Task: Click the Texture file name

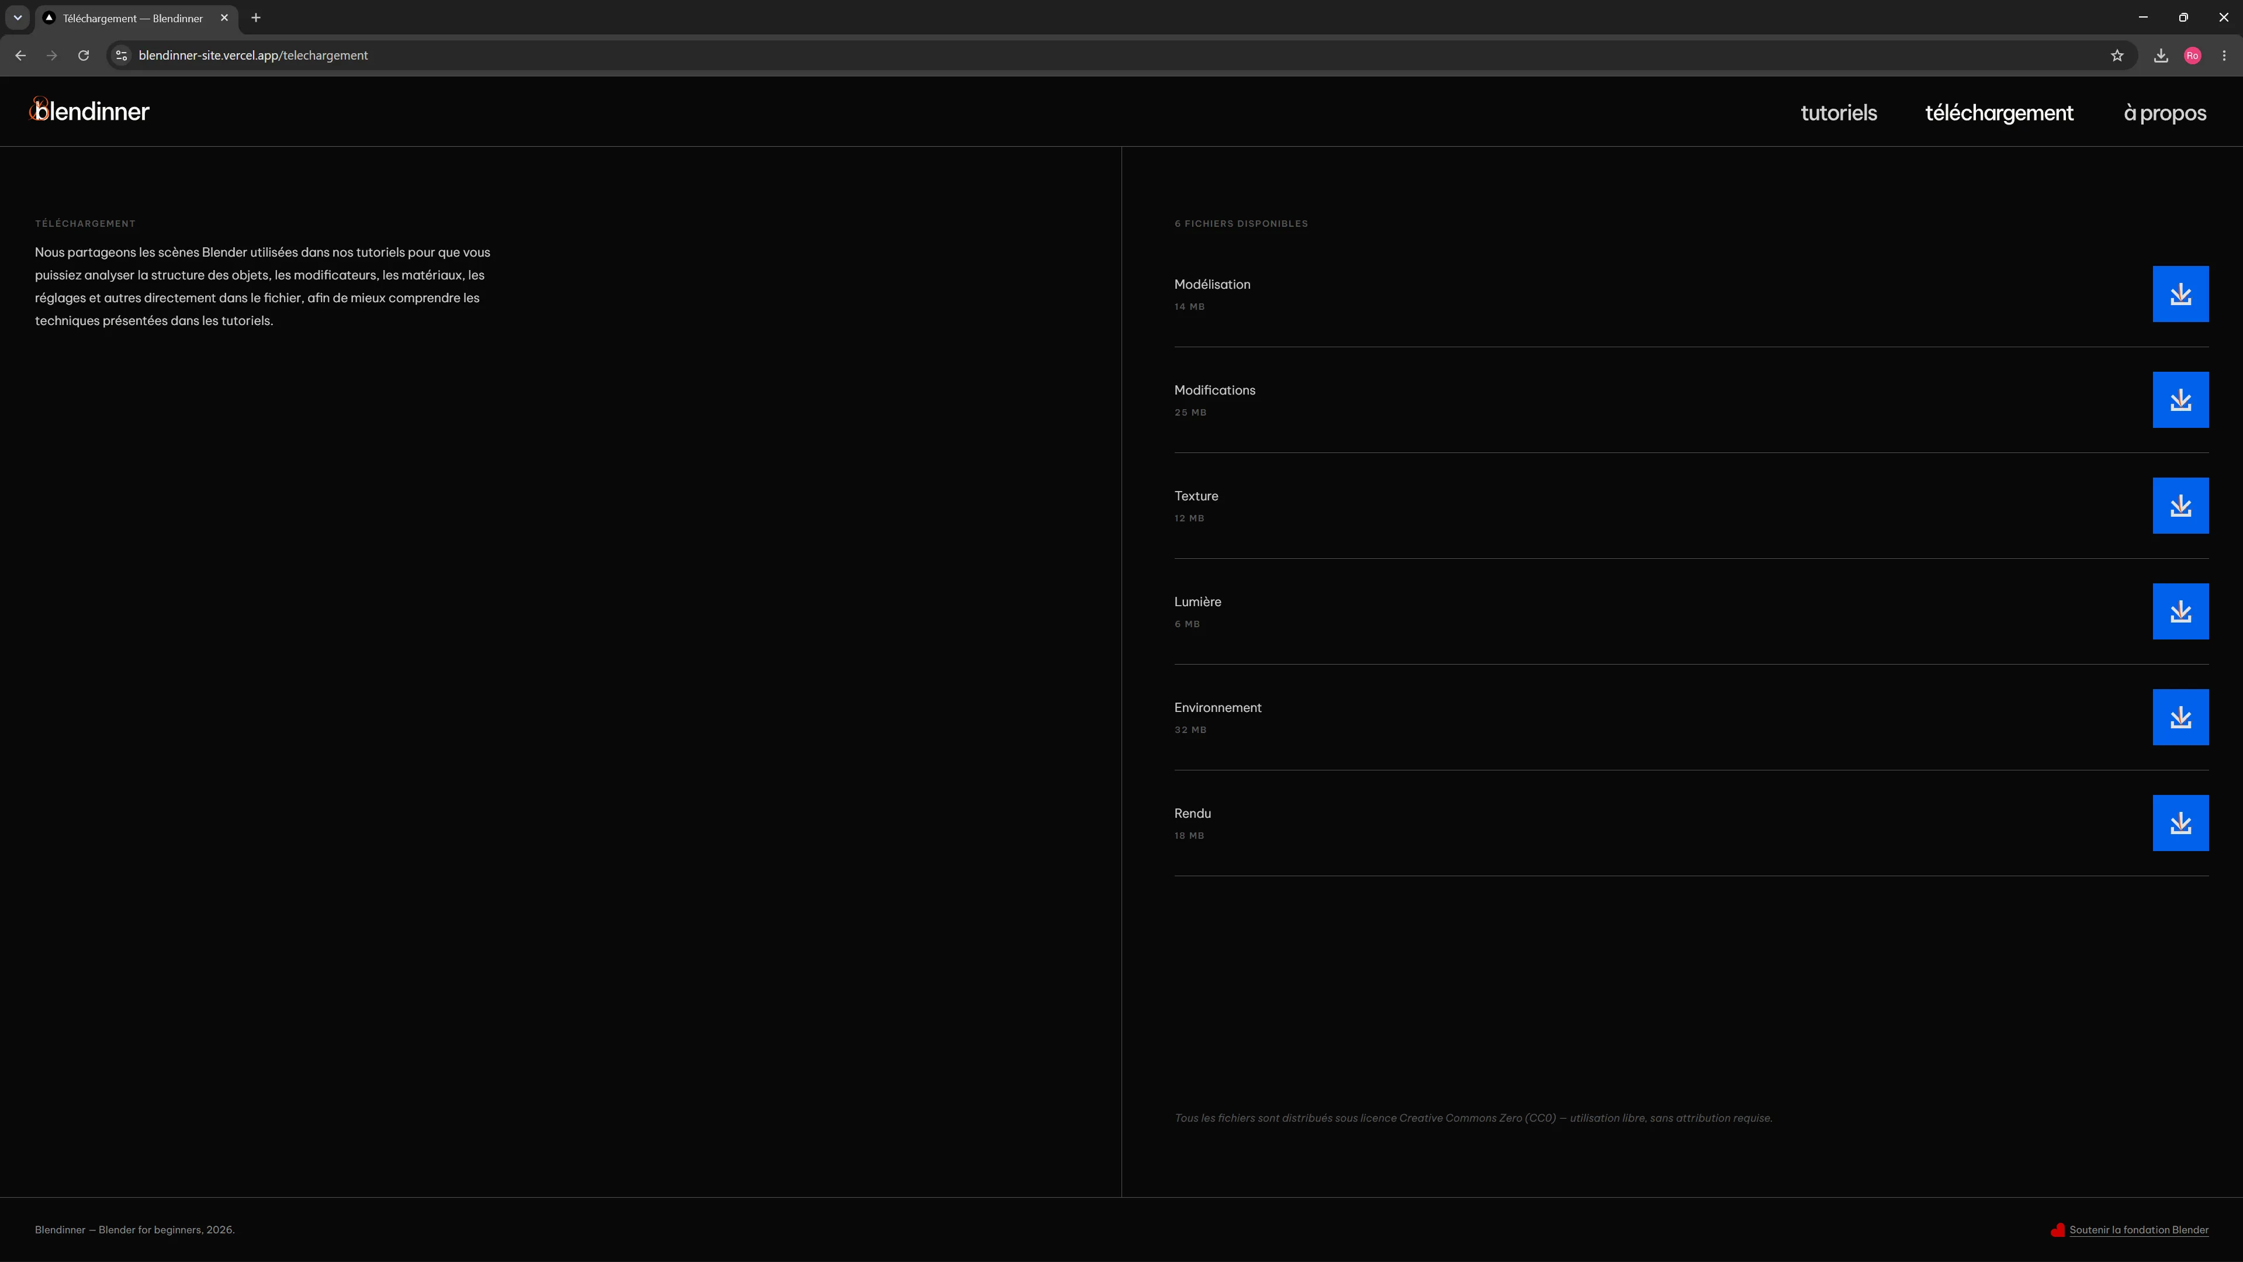Action: coord(1196,496)
